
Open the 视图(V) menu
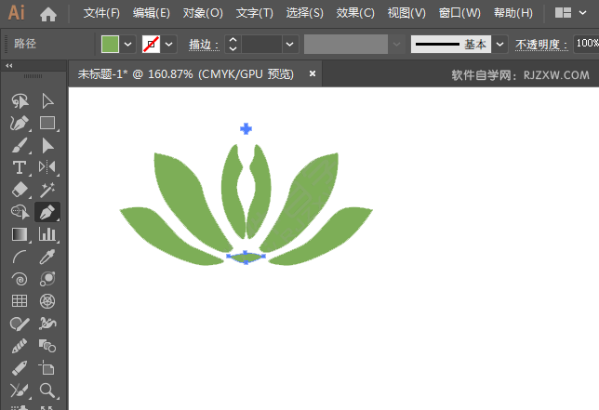pyautogui.click(x=406, y=13)
